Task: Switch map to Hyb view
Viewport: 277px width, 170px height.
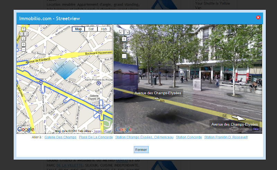Action: tap(104, 29)
